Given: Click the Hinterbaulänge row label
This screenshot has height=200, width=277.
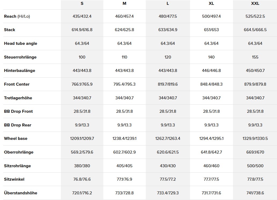Looking at the screenshot, I should tap(20, 71).
